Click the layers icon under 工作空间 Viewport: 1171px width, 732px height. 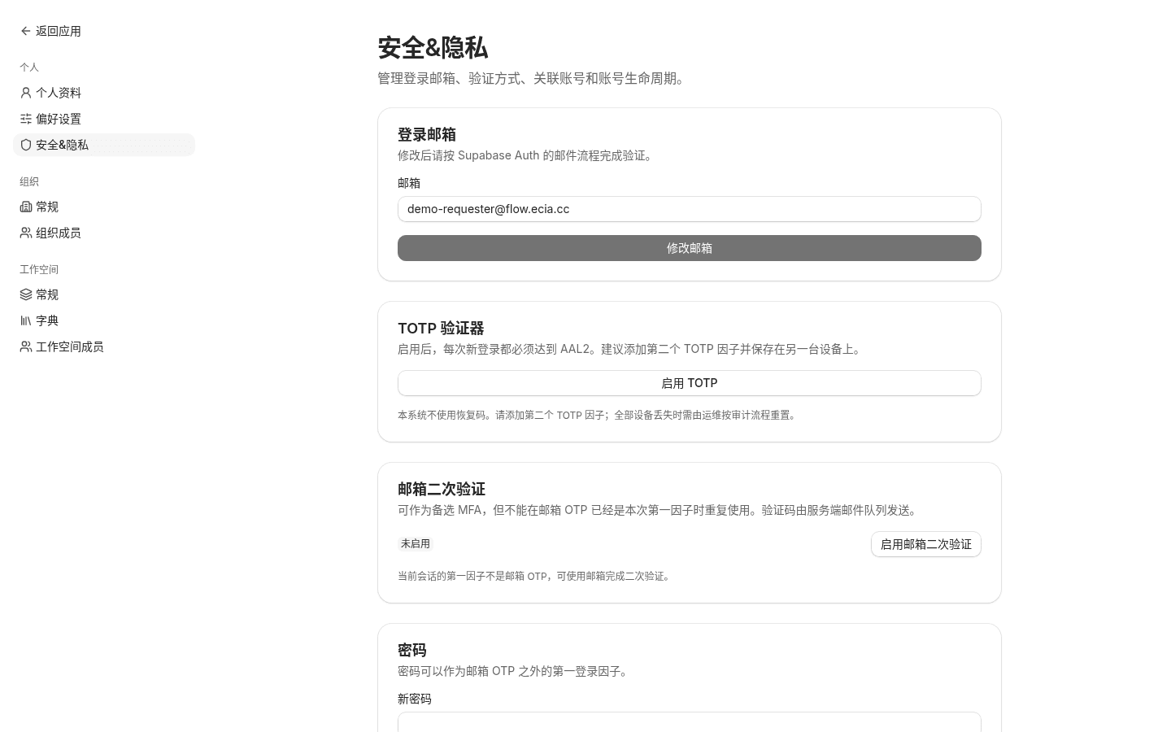pos(26,294)
